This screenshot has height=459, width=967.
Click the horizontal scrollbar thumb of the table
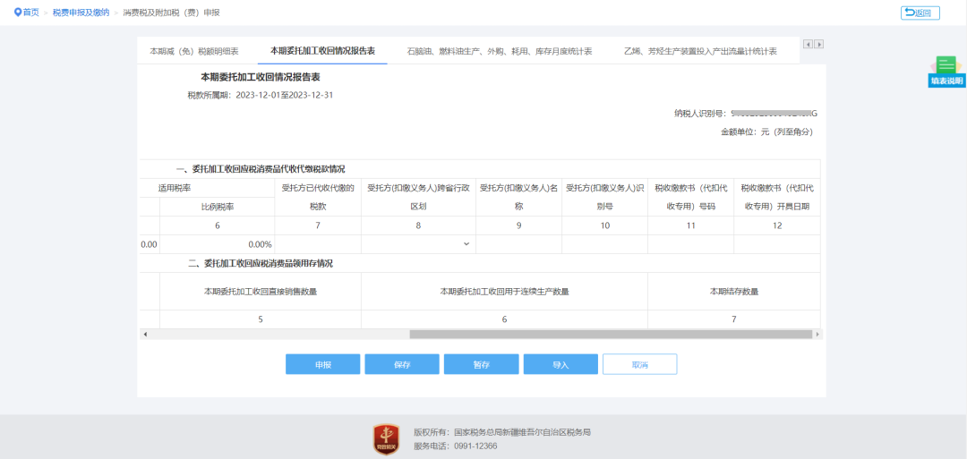609,334
